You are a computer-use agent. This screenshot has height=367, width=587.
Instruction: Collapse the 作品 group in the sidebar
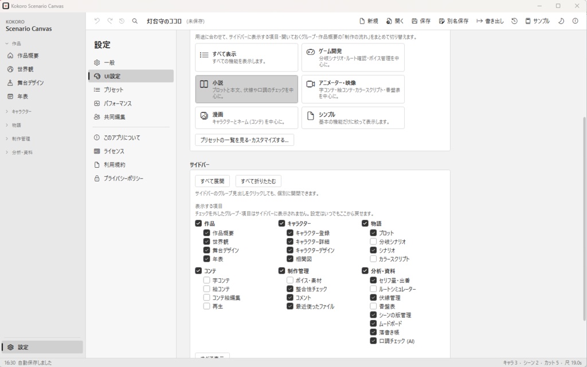(x=42, y=44)
